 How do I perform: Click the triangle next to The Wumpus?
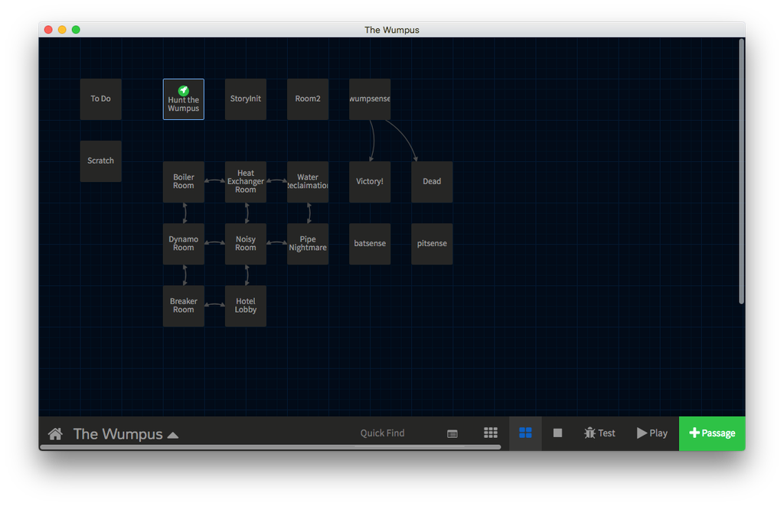point(173,433)
